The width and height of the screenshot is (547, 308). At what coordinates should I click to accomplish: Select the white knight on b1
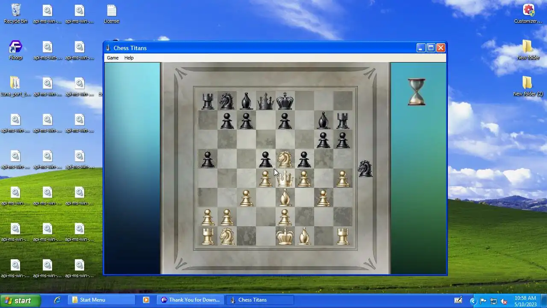coord(227,236)
